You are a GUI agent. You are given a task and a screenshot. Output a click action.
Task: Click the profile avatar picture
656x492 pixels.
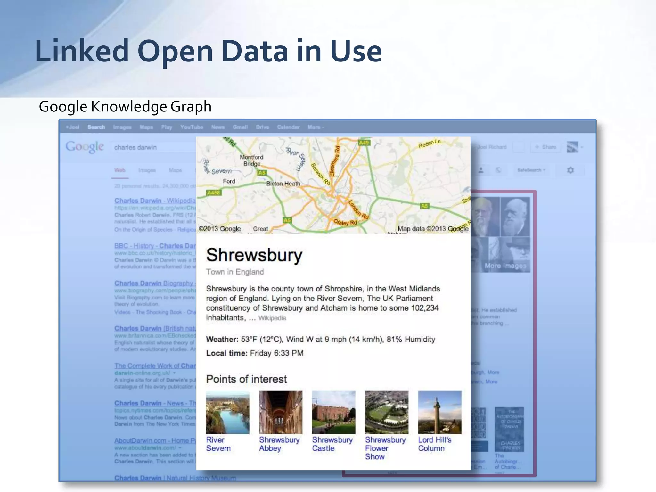pyautogui.click(x=572, y=147)
